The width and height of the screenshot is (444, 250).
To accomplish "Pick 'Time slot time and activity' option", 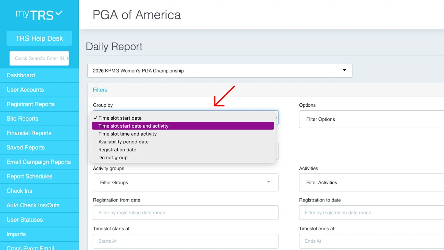I will tap(183, 134).
